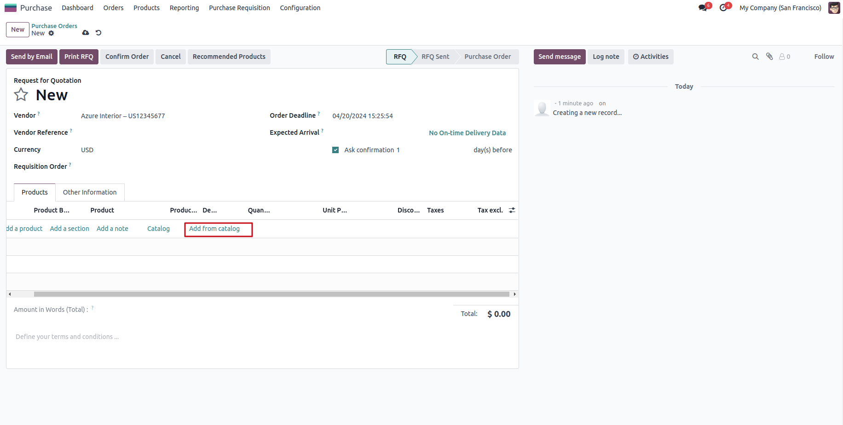
Task: Open the Purchase app home icon
Action: coord(11,8)
